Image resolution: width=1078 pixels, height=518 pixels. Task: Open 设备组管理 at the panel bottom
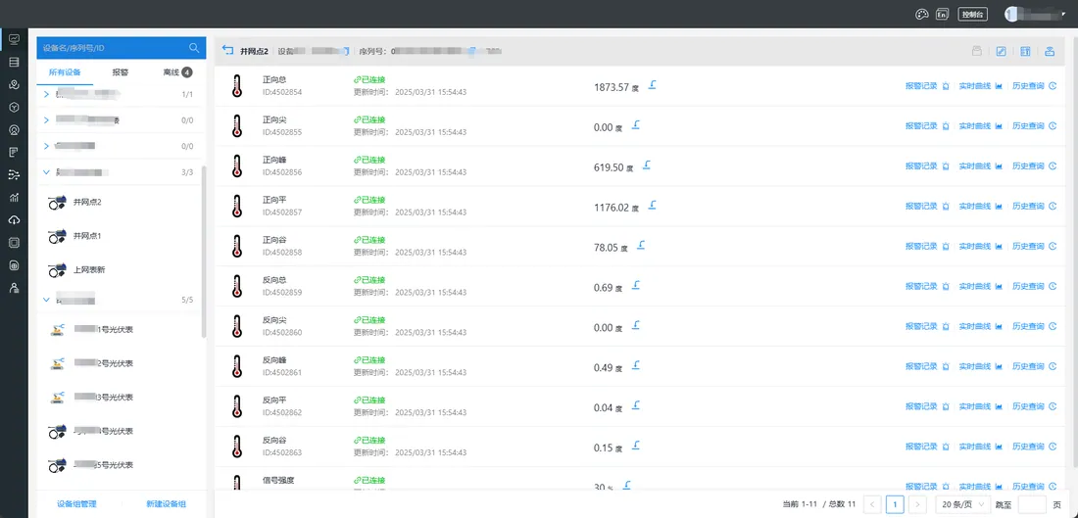pyautogui.click(x=77, y=503)
